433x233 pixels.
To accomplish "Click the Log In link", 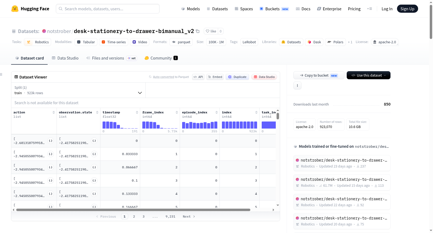I will 387,9.
